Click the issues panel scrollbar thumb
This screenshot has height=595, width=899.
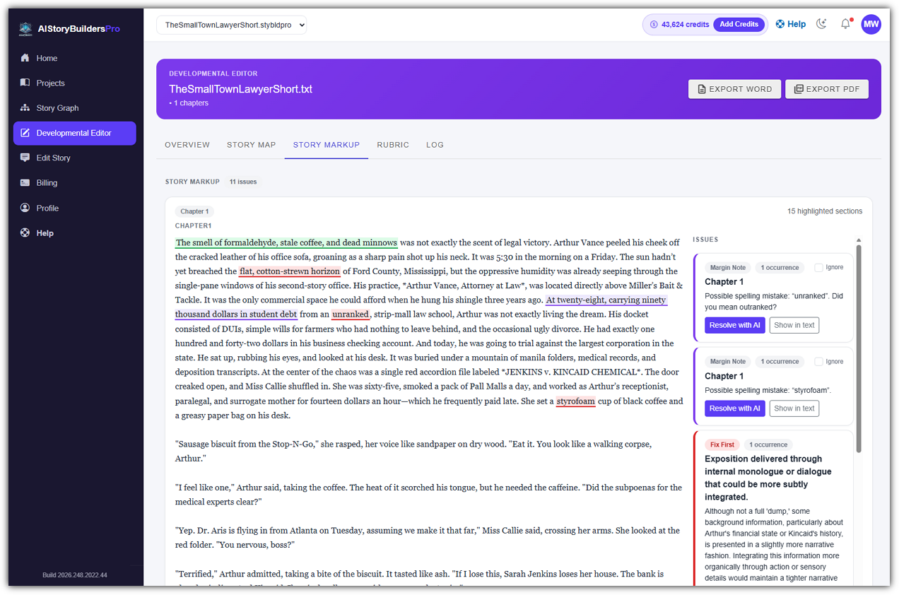click(x=859, y=348)
